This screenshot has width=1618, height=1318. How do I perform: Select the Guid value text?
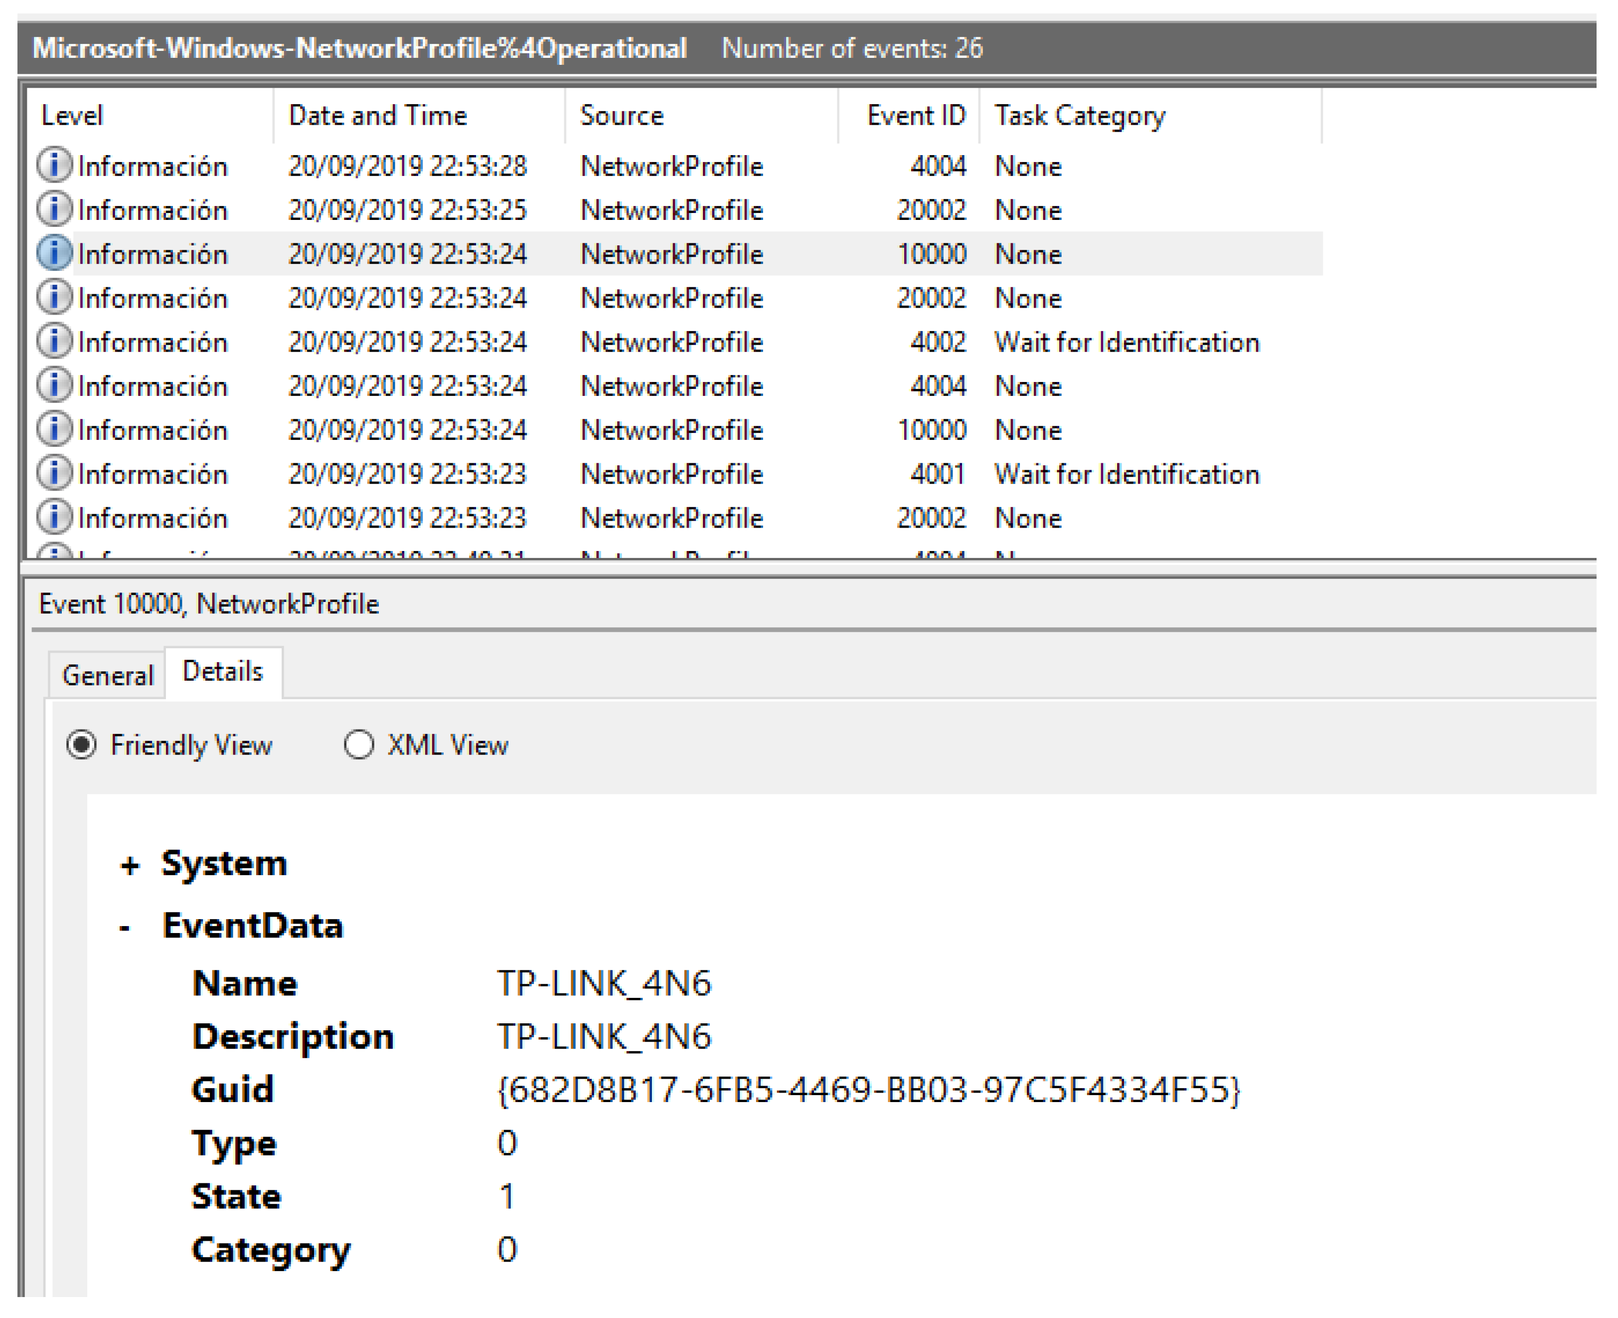tap(868, 1090)
